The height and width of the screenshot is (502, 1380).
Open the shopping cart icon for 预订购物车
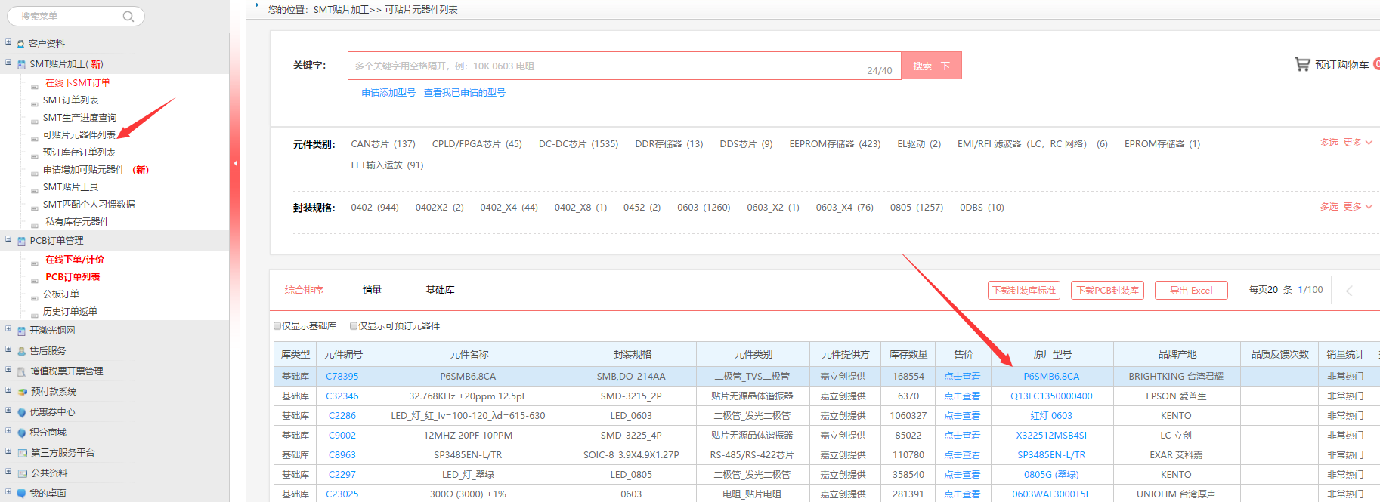click(1301, 65)
